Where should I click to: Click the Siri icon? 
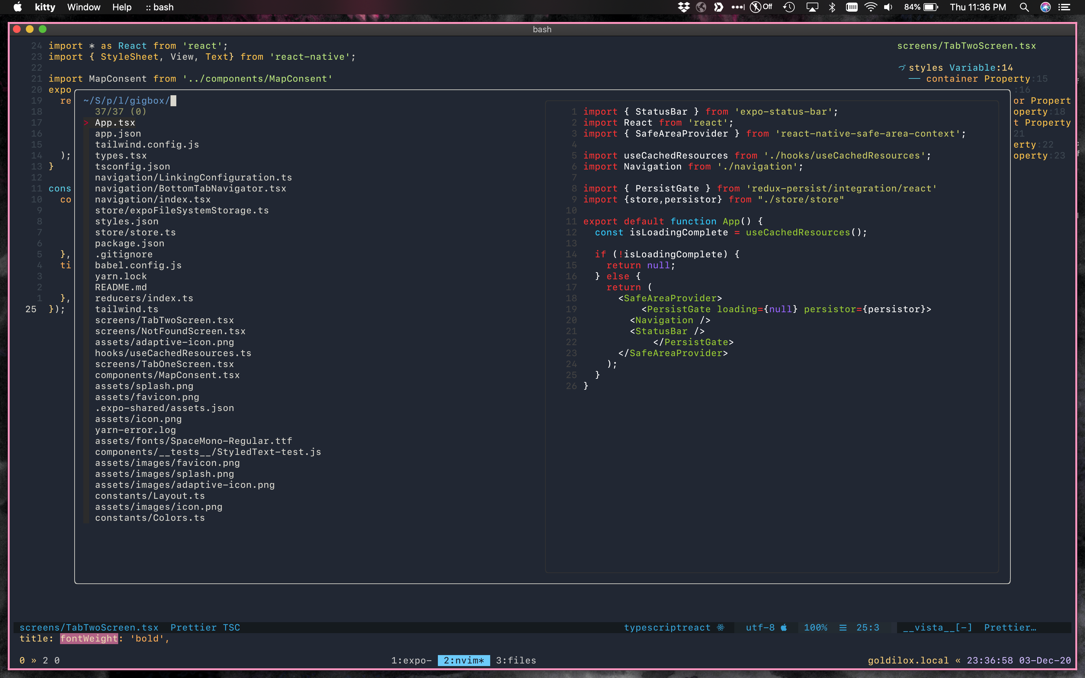pyautogui.click(x=1046, y=7)
